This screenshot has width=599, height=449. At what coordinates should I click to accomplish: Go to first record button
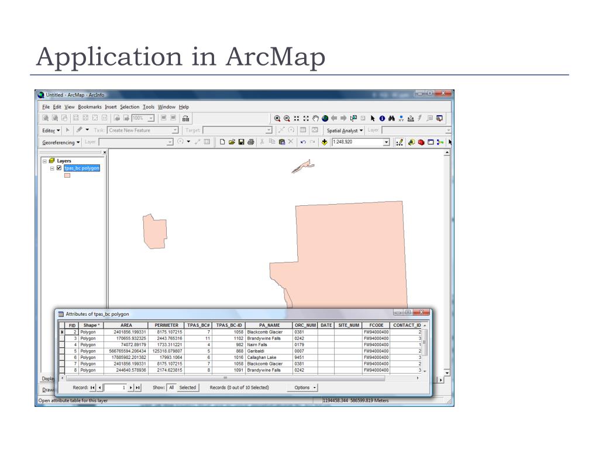click(92, 388)
